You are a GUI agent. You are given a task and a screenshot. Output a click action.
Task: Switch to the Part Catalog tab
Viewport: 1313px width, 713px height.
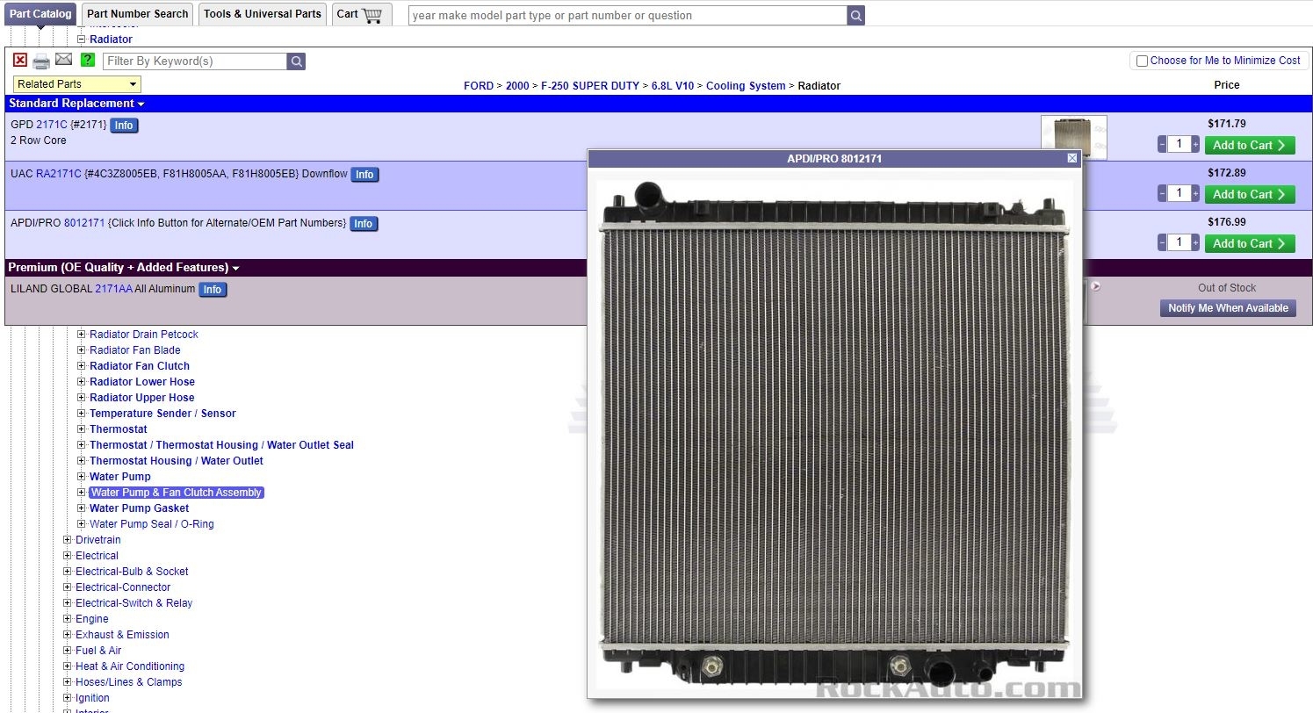(x=40, y=14)
